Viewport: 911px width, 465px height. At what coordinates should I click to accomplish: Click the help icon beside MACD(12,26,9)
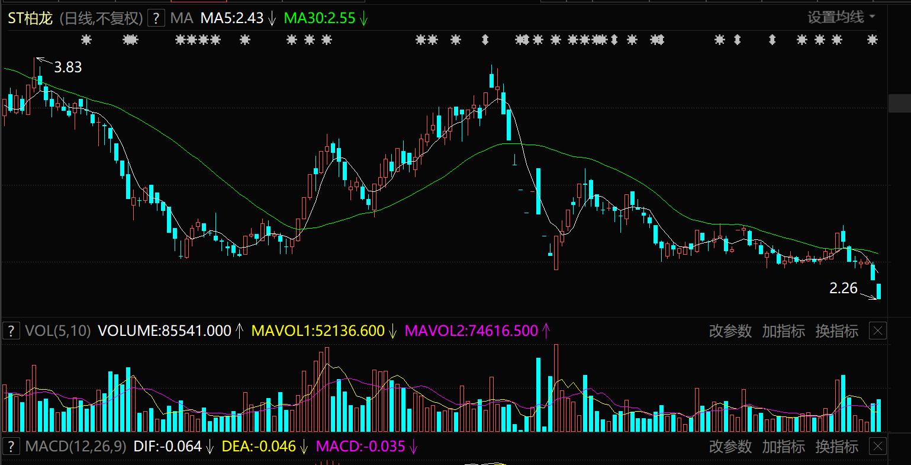tap(11, 446)
